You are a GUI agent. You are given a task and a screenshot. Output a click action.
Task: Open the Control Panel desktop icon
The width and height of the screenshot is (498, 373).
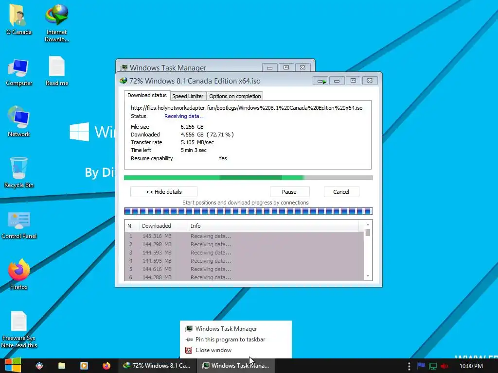click(19, 225)
